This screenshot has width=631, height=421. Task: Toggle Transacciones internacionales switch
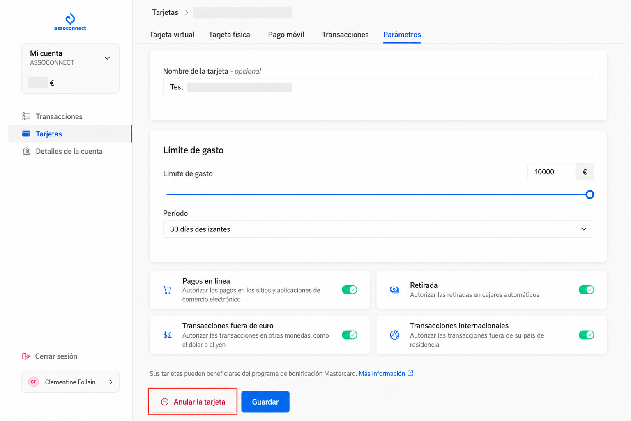[x=586, y=335]
